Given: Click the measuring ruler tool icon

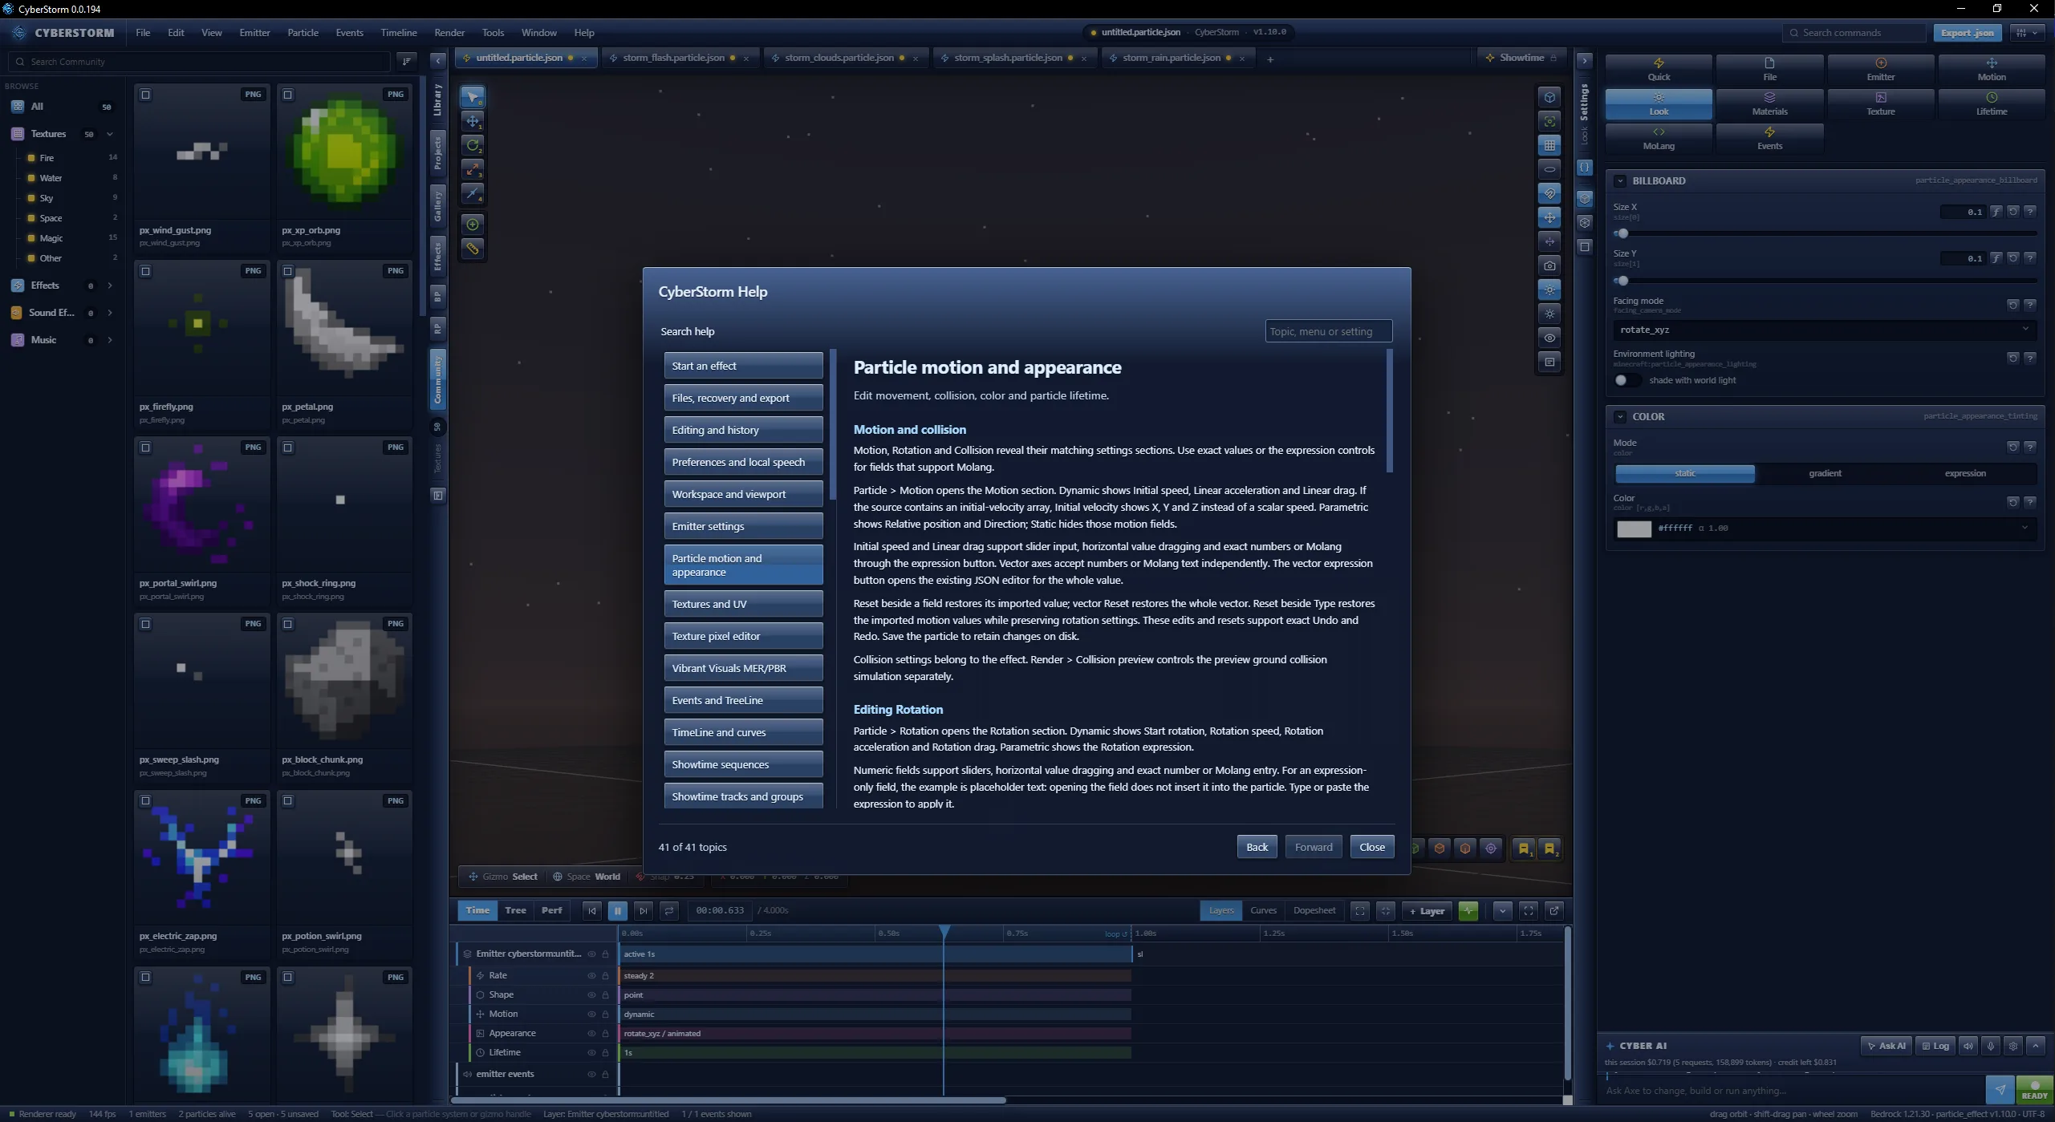Looking at the screenshot, I should pyautogui.click(x=473, y=249).
